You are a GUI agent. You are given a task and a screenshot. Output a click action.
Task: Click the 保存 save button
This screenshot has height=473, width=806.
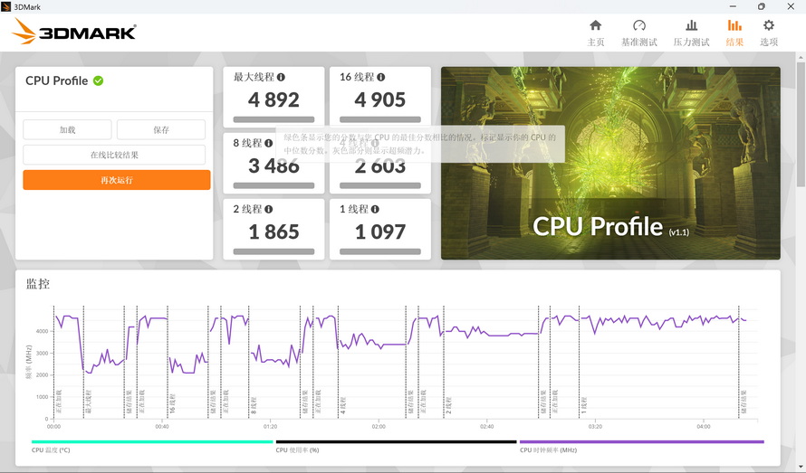point(161,129)
